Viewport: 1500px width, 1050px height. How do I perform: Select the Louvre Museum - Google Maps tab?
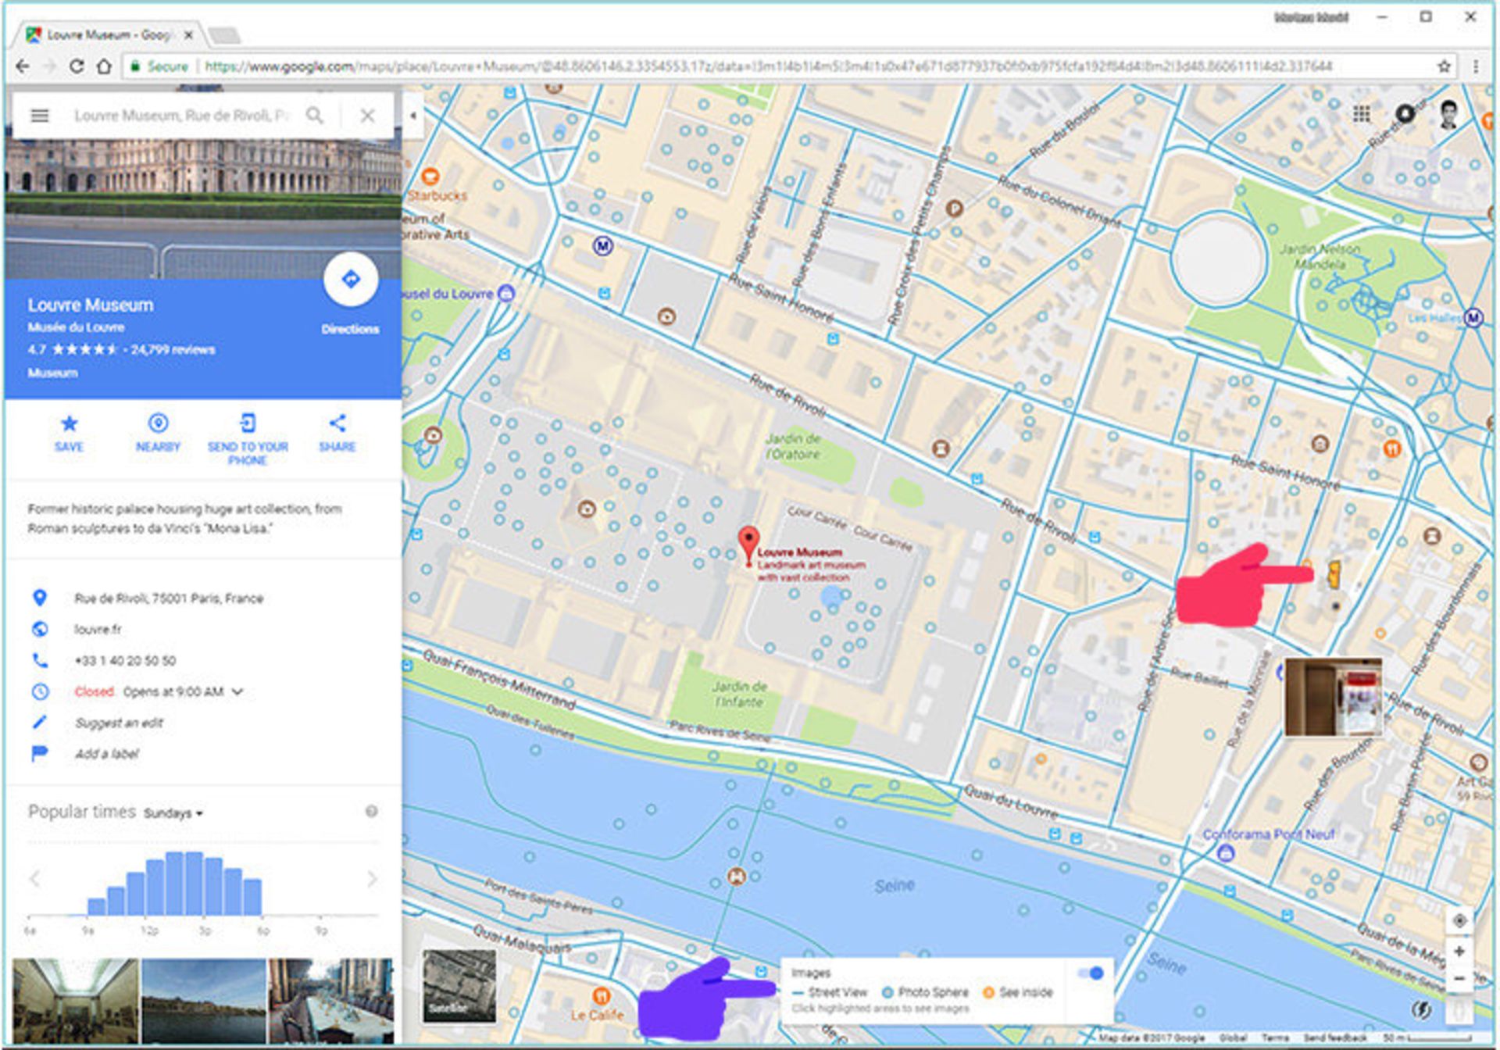(109, 35)
